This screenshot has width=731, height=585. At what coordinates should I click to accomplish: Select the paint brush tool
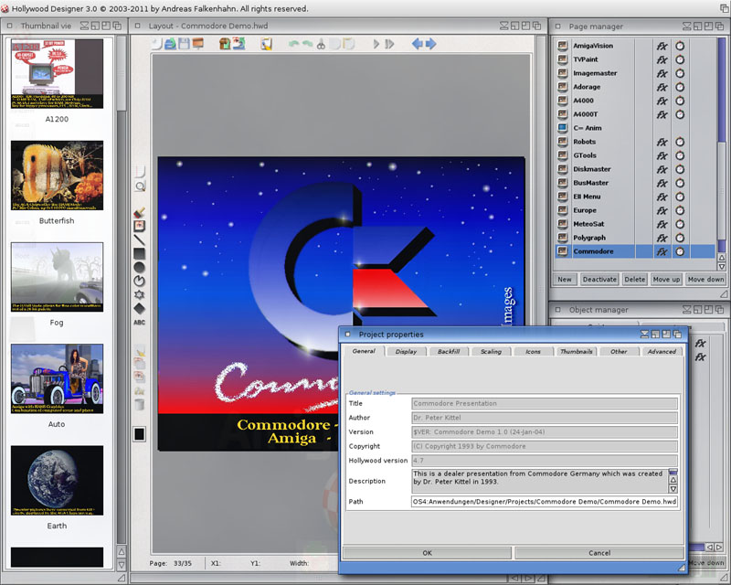click(x=140, y=213)
